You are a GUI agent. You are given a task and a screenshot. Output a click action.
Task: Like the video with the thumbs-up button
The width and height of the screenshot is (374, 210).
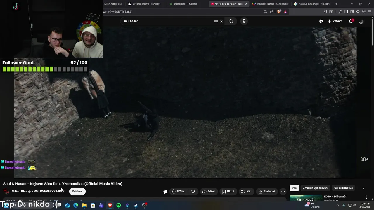tap(178, 191)
